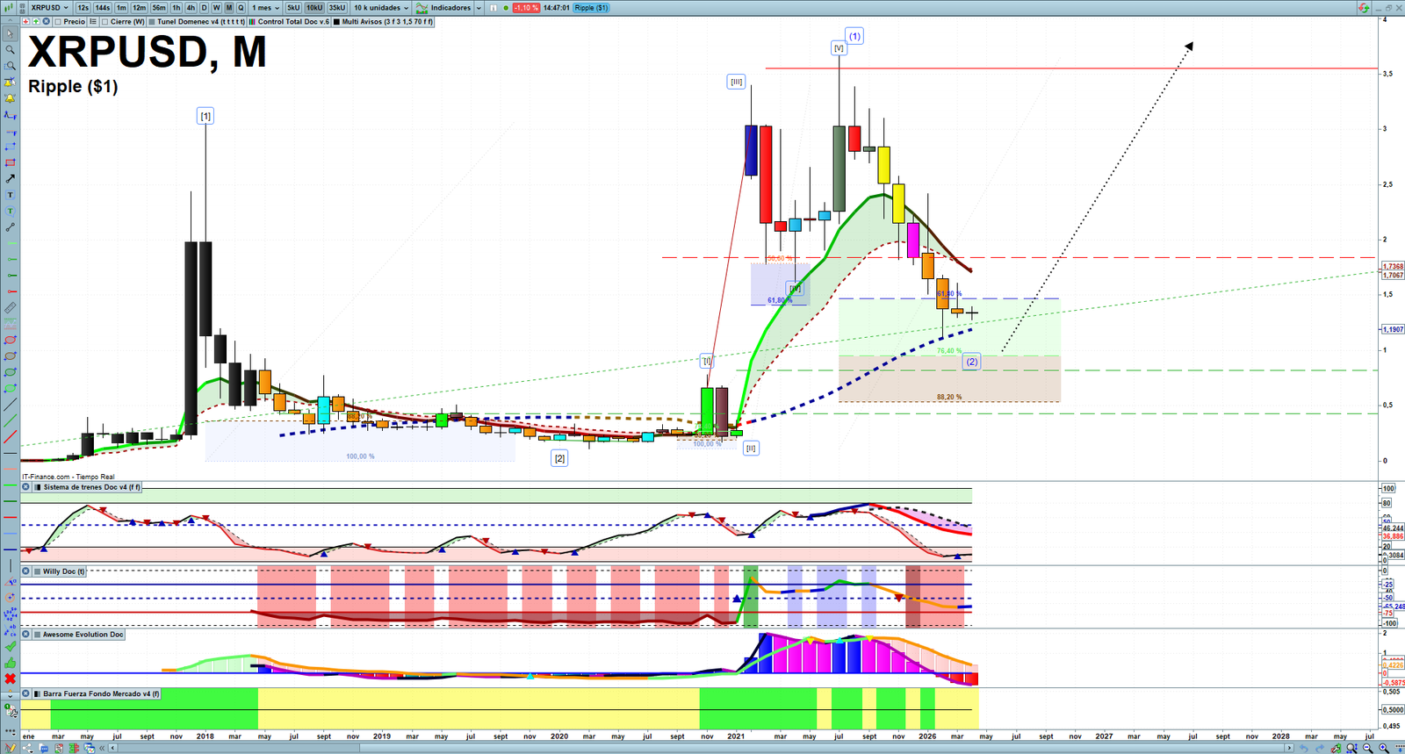Select the daily D timeframe
The height and width of the screenshot is (754, 1405).
204,8
